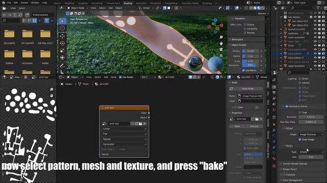Select the Annotate tool in viewport toolbar

click(x=62, y=66)
